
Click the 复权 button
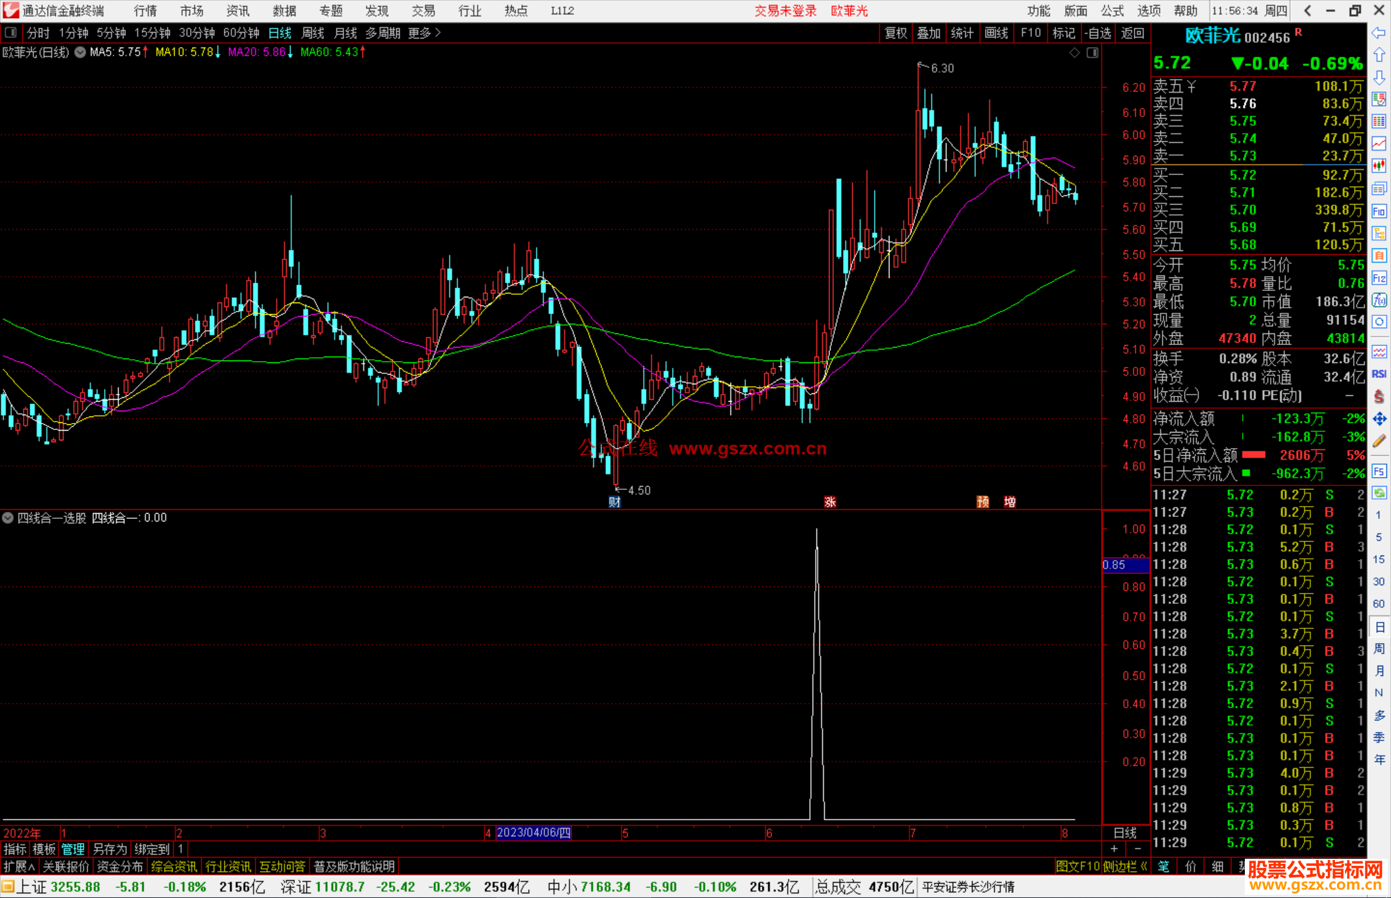coord(896,33)
